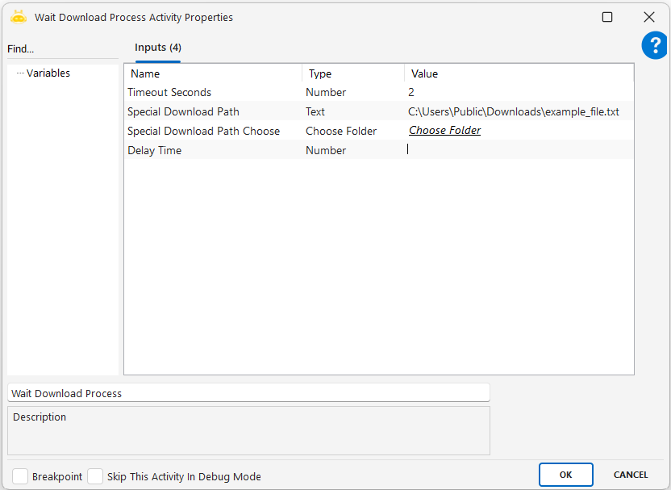Screen dimensions: 671x490
Task: Click the Find search field
Action: click(x=60, y=49)
